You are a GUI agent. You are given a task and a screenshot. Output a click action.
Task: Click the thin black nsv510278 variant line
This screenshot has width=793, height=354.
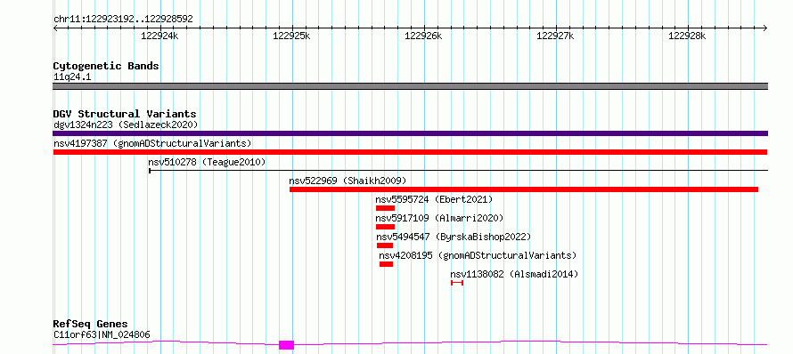pyautogui.click(x=458, y=171)
